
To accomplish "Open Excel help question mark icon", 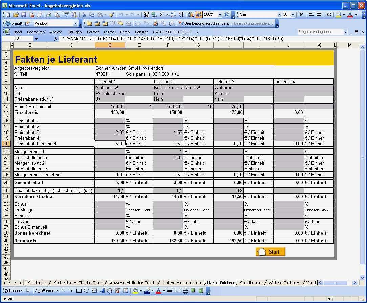I will 226,15.
